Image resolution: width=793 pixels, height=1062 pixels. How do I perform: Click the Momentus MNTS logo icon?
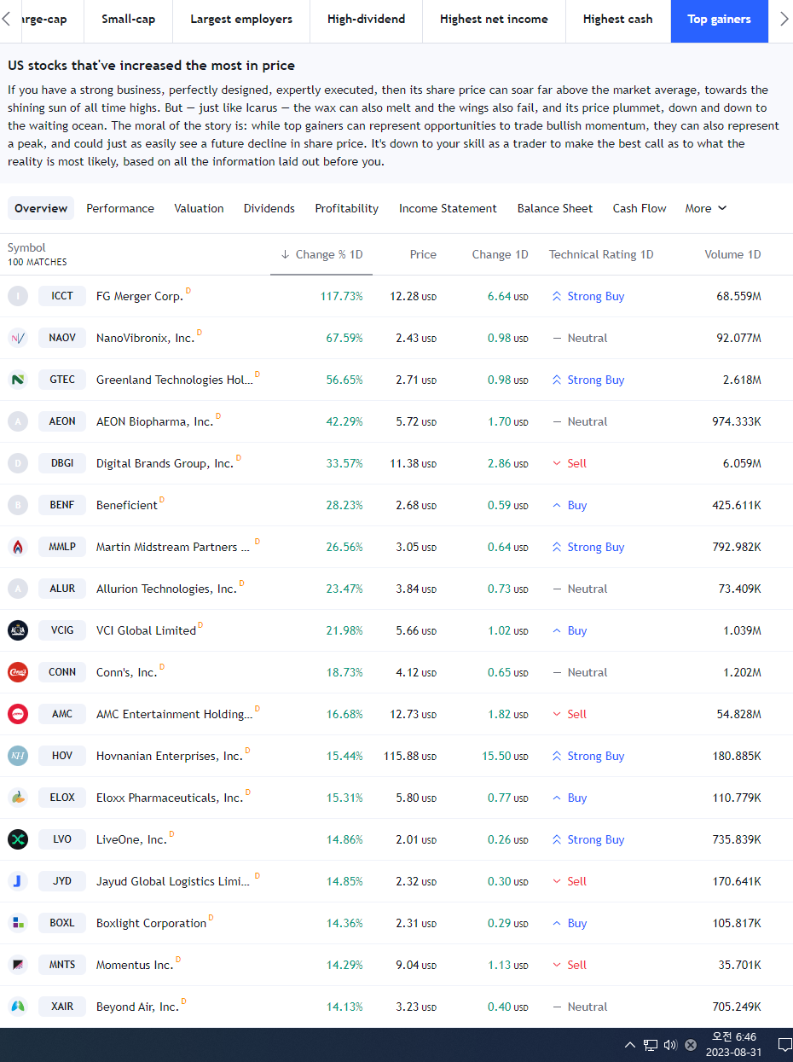tap(18, 965)
